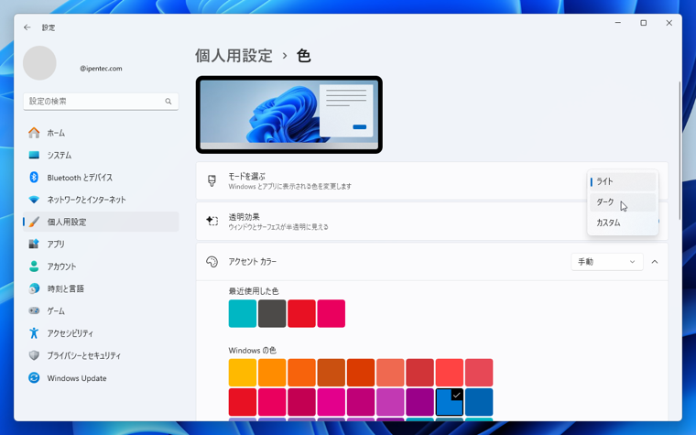Open プライバシーとセキュリティ settings
This screenshot has width=696, height=435.
pos(101,355)
